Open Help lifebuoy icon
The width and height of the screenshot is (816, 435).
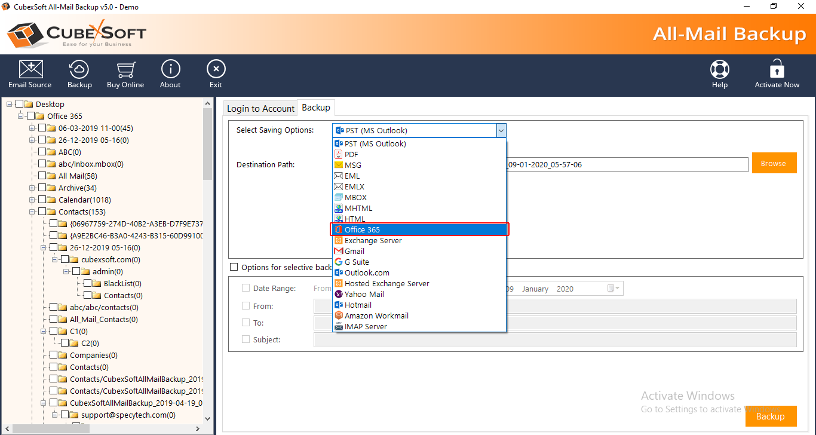tap(720, 70)
